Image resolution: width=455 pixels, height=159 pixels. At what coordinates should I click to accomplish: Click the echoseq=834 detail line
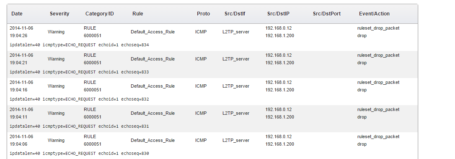79,45
